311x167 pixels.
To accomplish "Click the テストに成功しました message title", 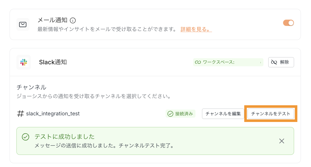I will tap(64, 137).
